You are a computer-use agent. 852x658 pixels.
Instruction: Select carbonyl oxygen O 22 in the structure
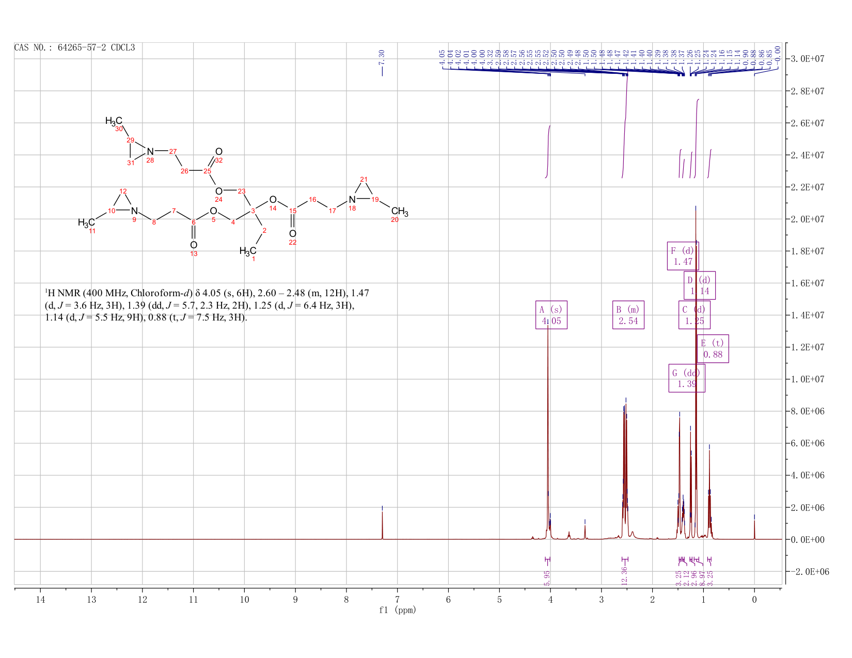[x=293, y=234]
